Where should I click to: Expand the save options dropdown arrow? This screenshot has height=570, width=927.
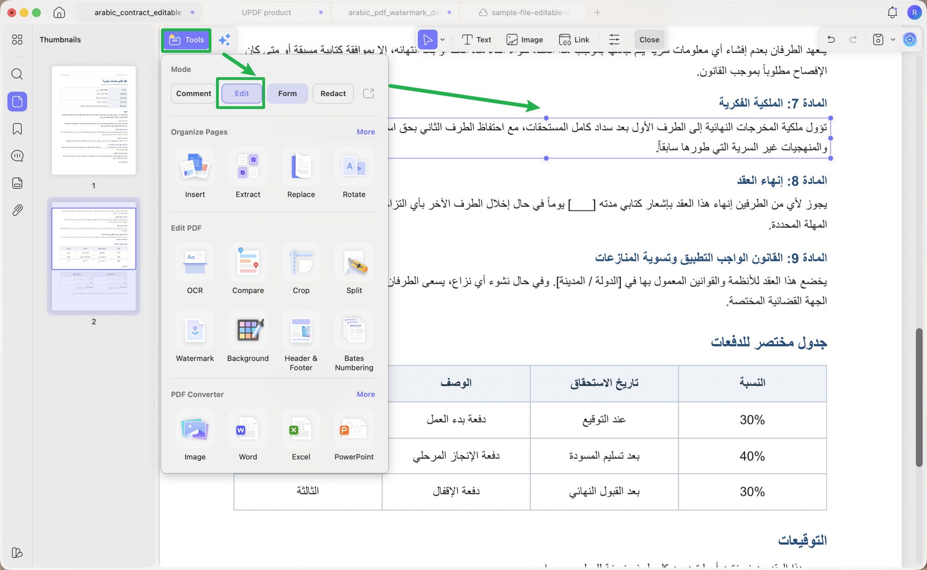point(893,39)
